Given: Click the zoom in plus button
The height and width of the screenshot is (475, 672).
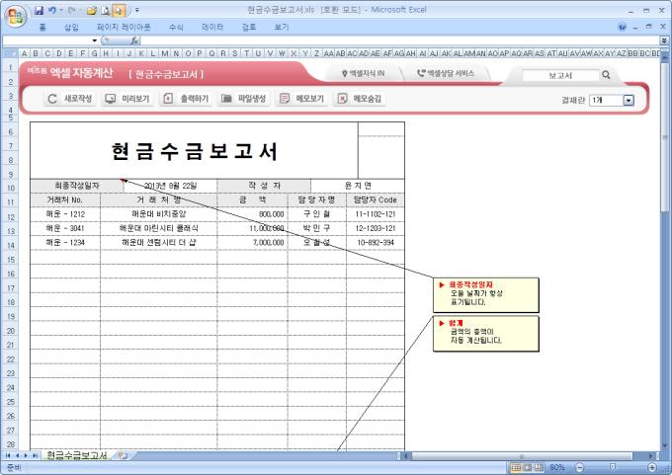Looking at the screenshot, I should click(x=652, y=467).
